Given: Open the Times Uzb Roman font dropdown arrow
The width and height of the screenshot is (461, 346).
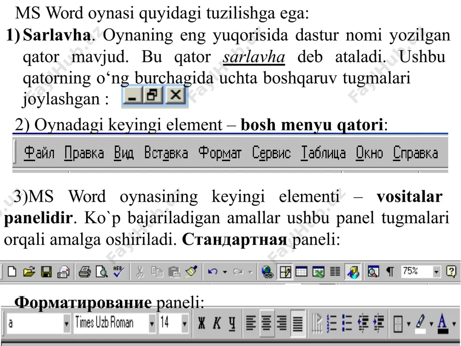Looking at the screenshot, I should tap(152, 324).
